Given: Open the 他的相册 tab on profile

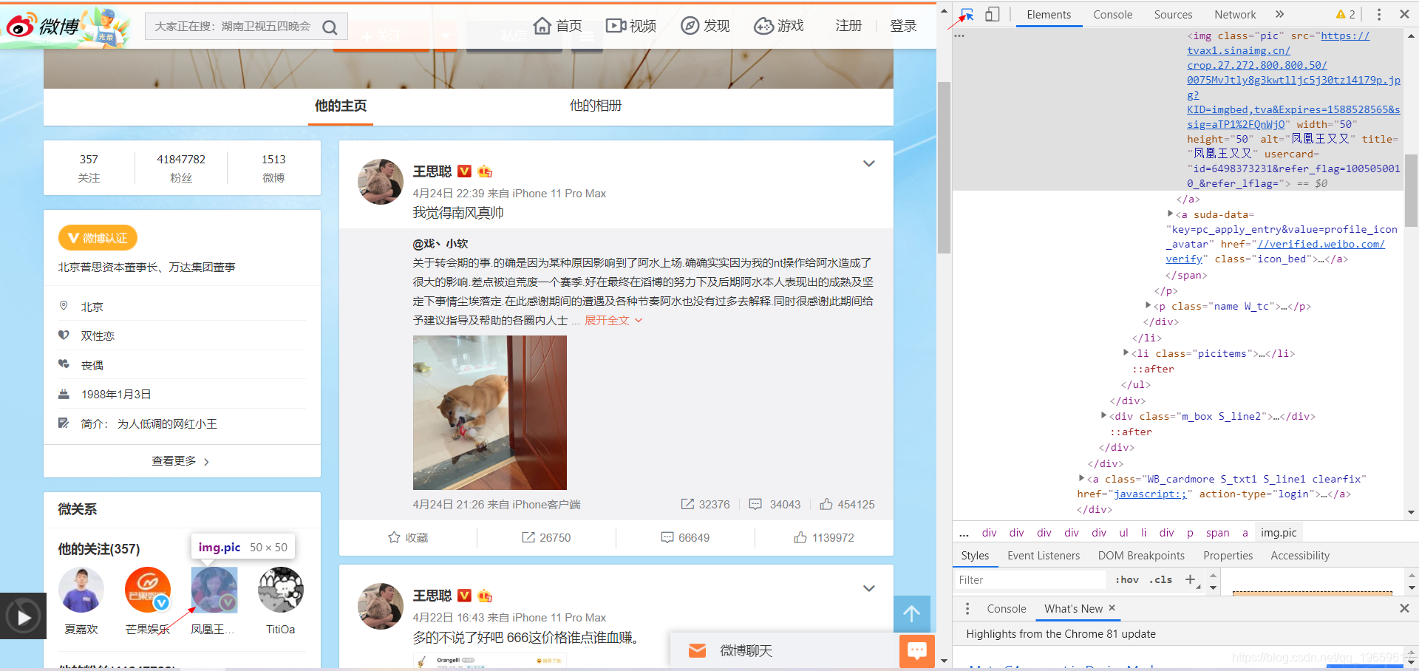Looking at the screenshot, I should click(x=596, y=105).
